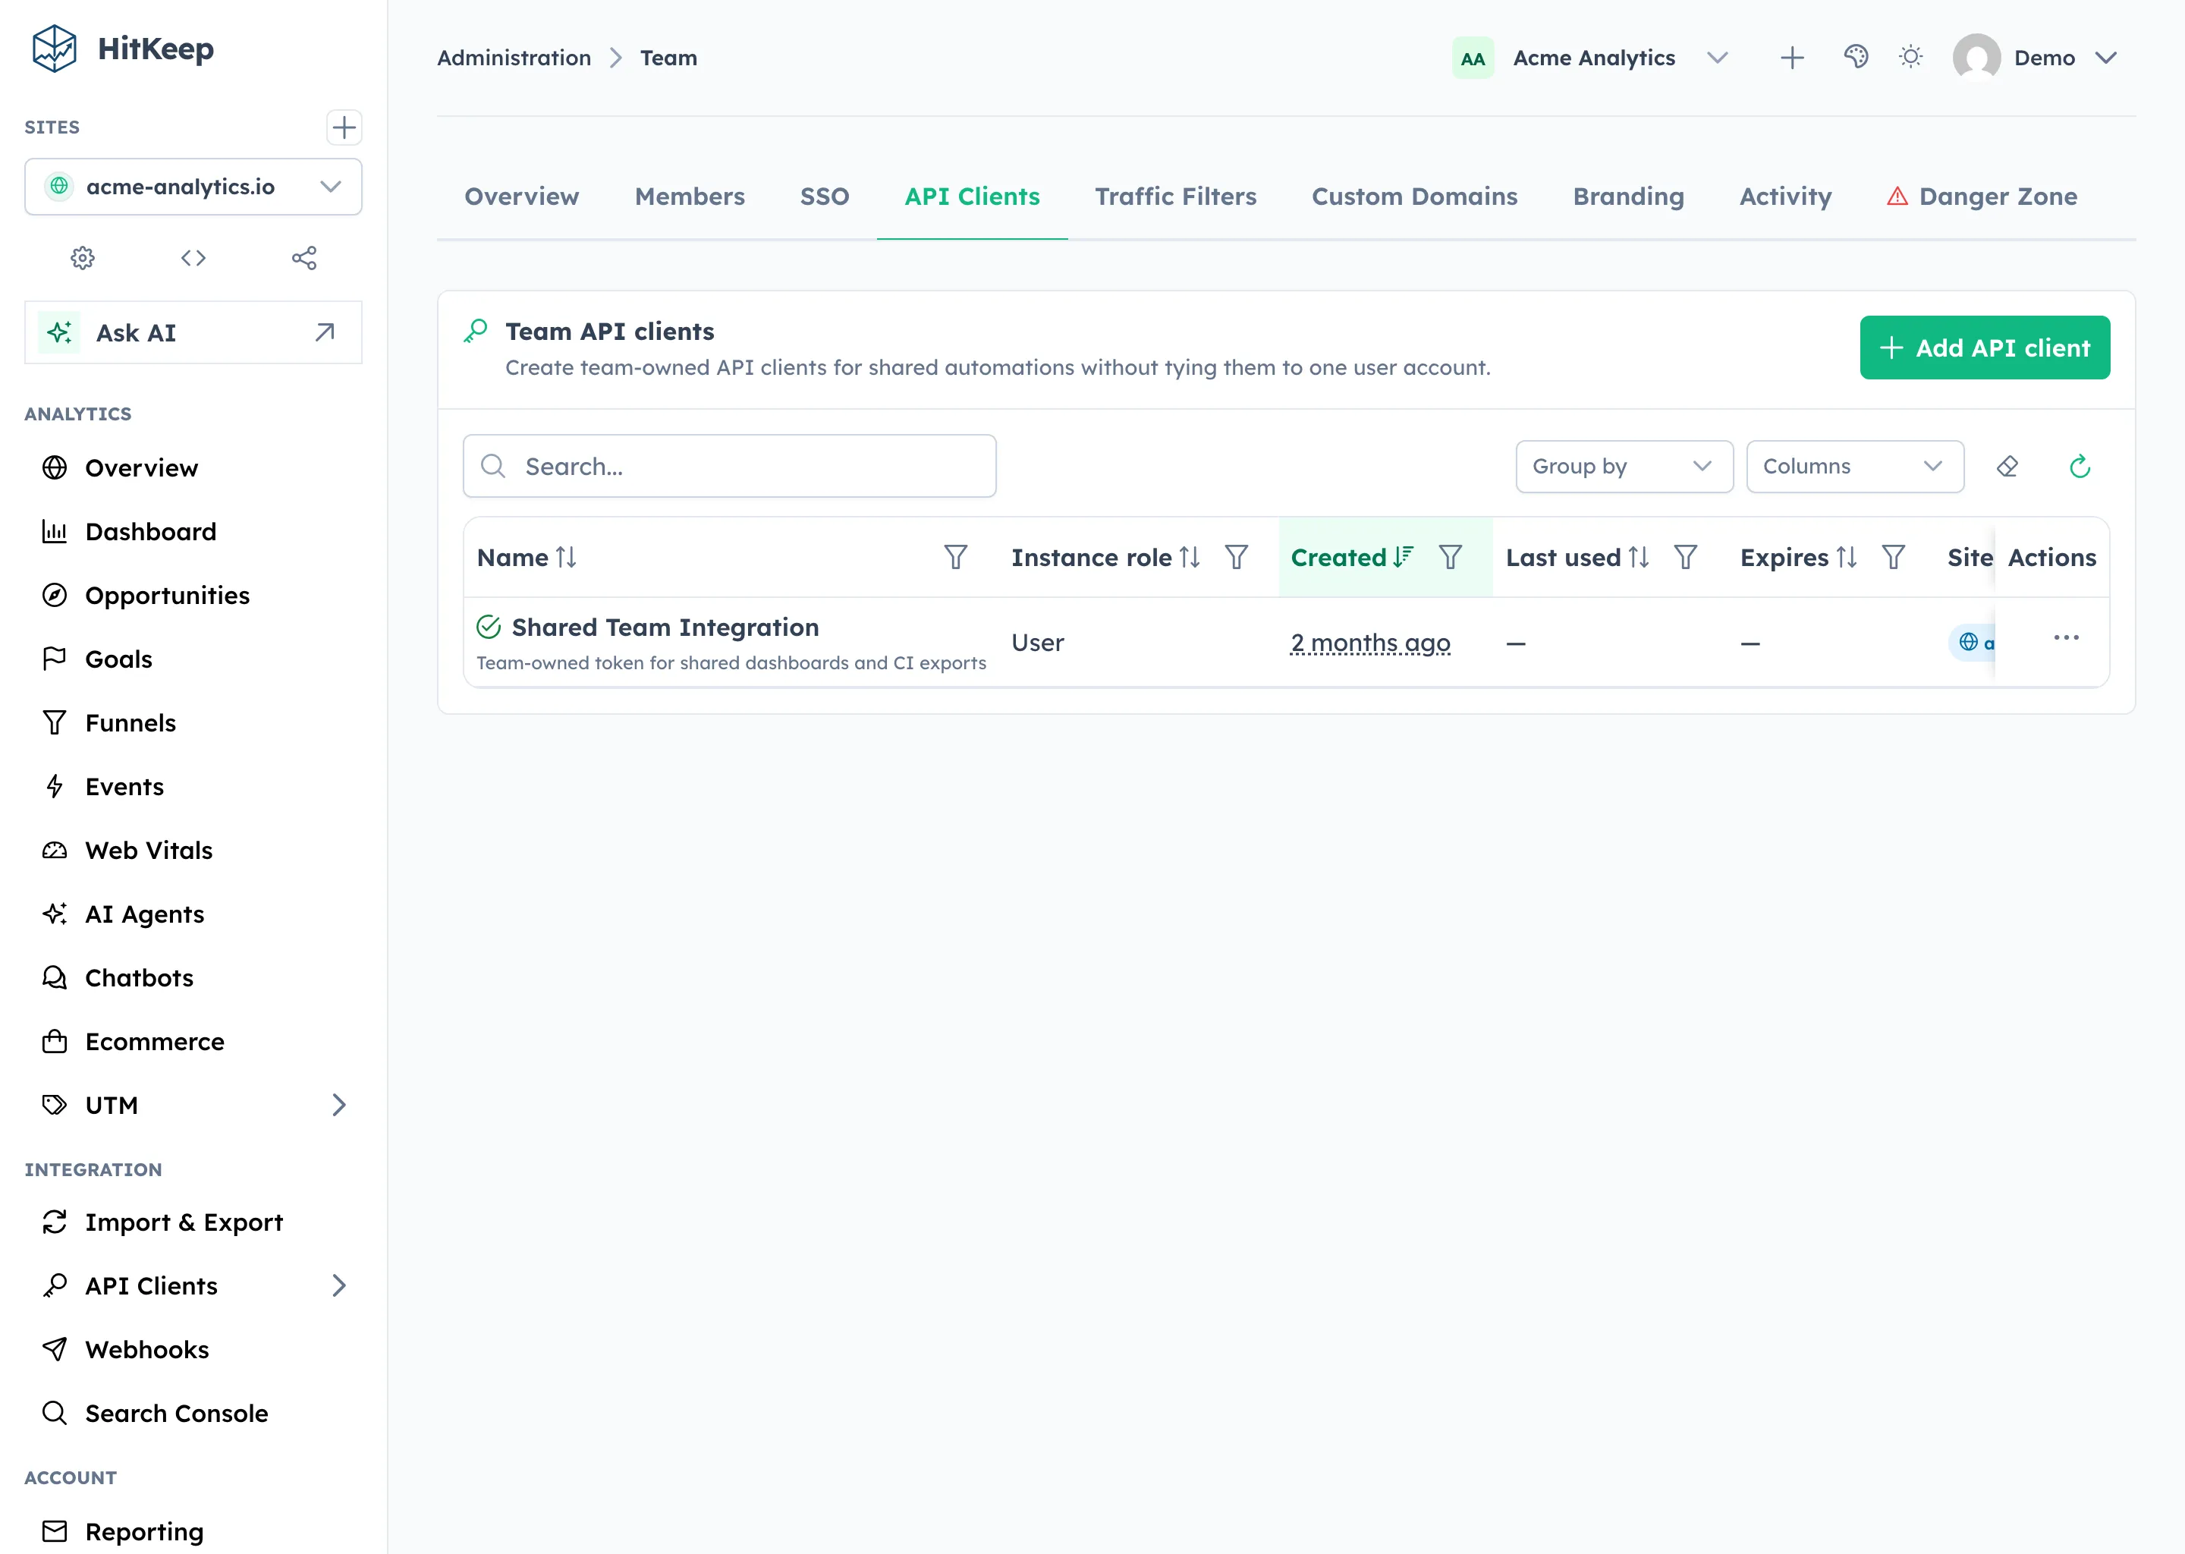Screen dimensions: 2185x1554
Task: Sort by Instance role column
Action: [1189, 557]
